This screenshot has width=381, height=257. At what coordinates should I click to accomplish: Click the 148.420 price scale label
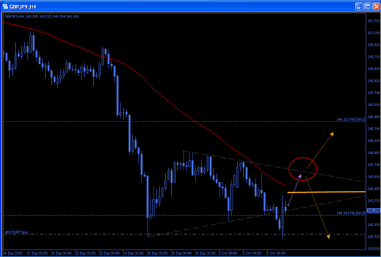coord(374,81)
